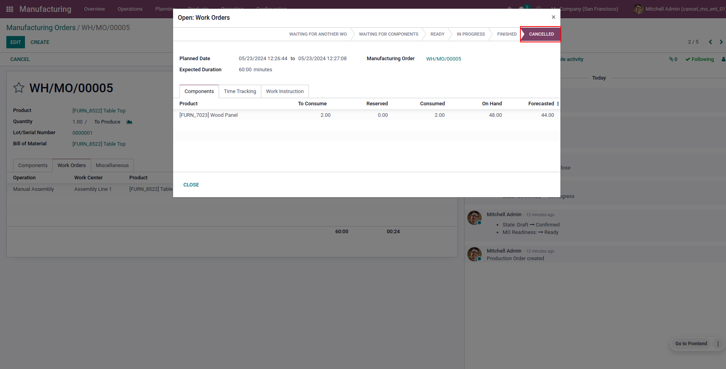Open the attachments paperclip counter

(x=673, y=59)
